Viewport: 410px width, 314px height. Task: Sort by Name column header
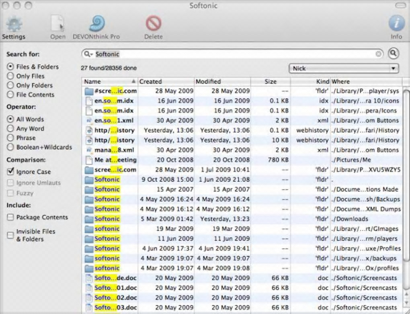(x=110, y=82)
